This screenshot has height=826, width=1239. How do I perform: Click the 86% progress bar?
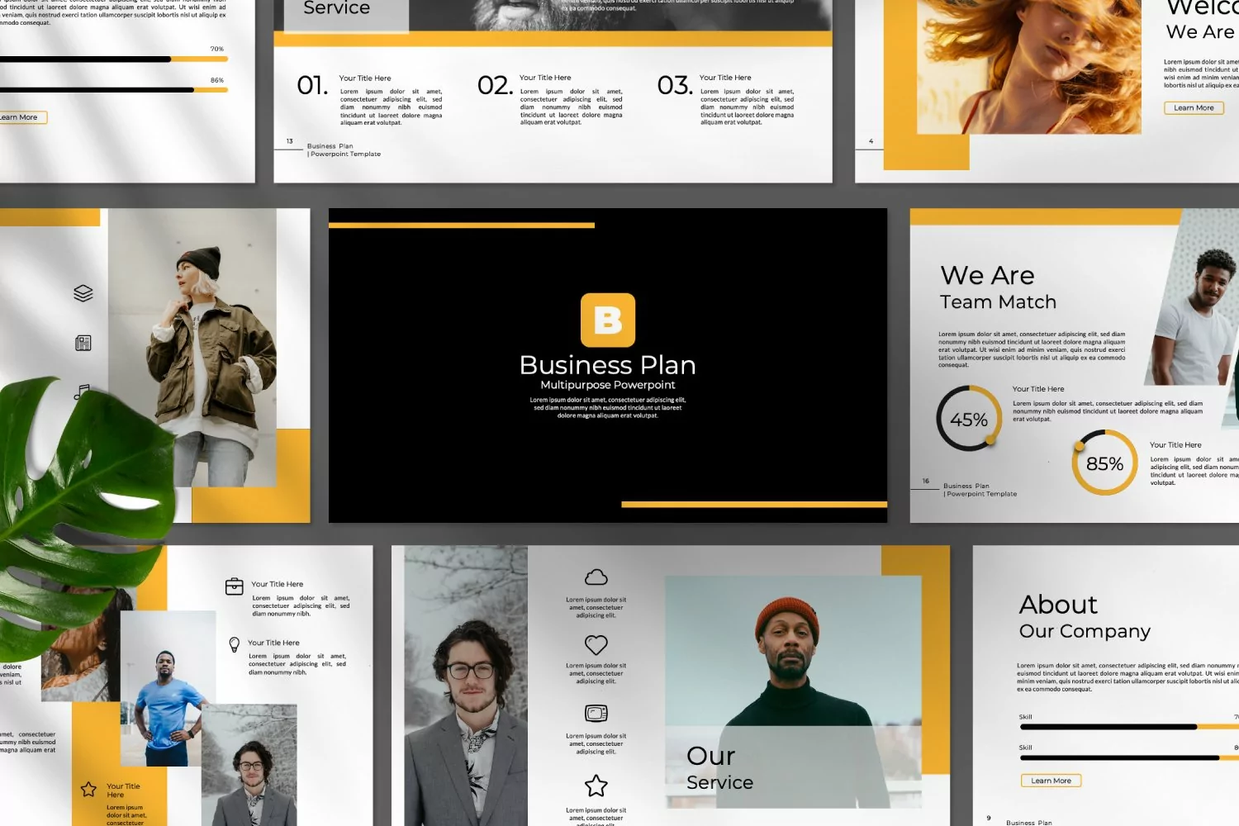point(112,90)
